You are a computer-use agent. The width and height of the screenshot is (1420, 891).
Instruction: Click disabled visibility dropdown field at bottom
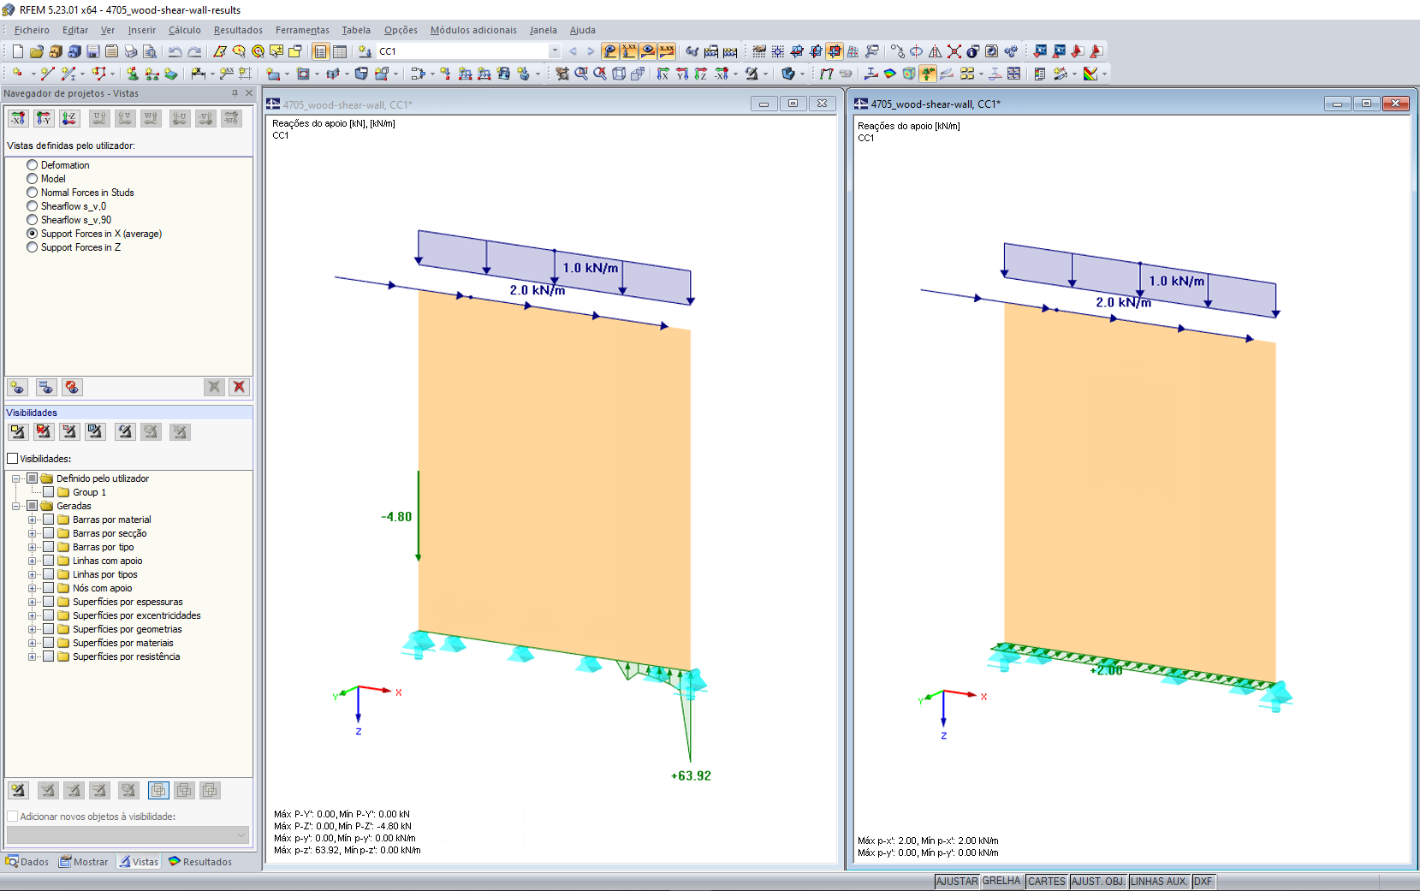tap(128, 835)
